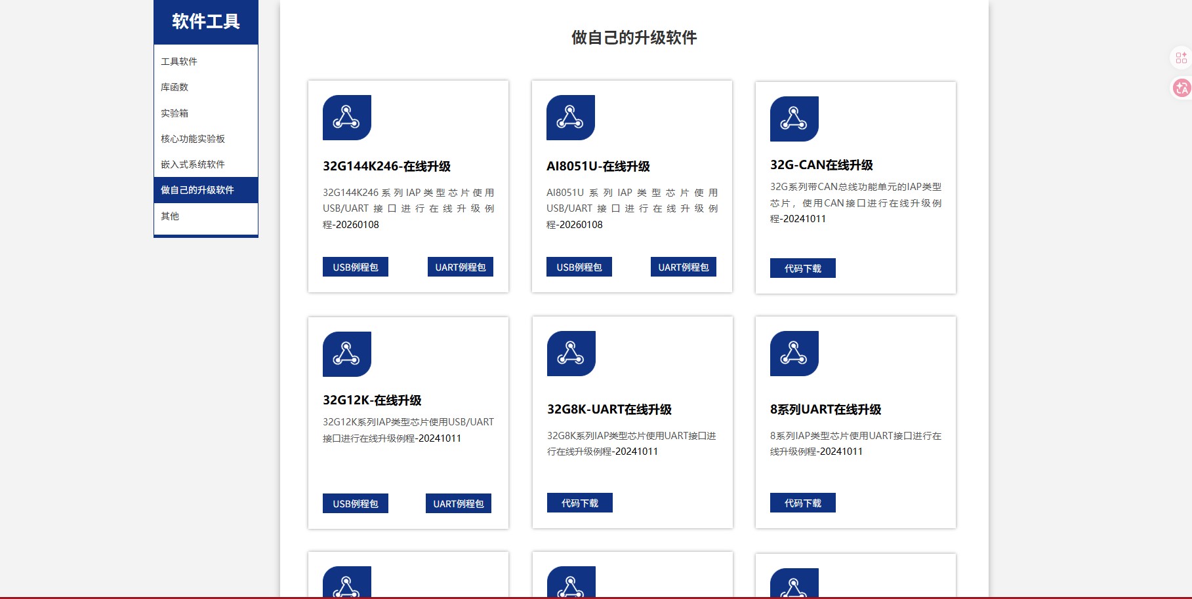Open 工具软件 in sidebar menu
This screenshot has width=1192, height=599.
coord(206,61)
